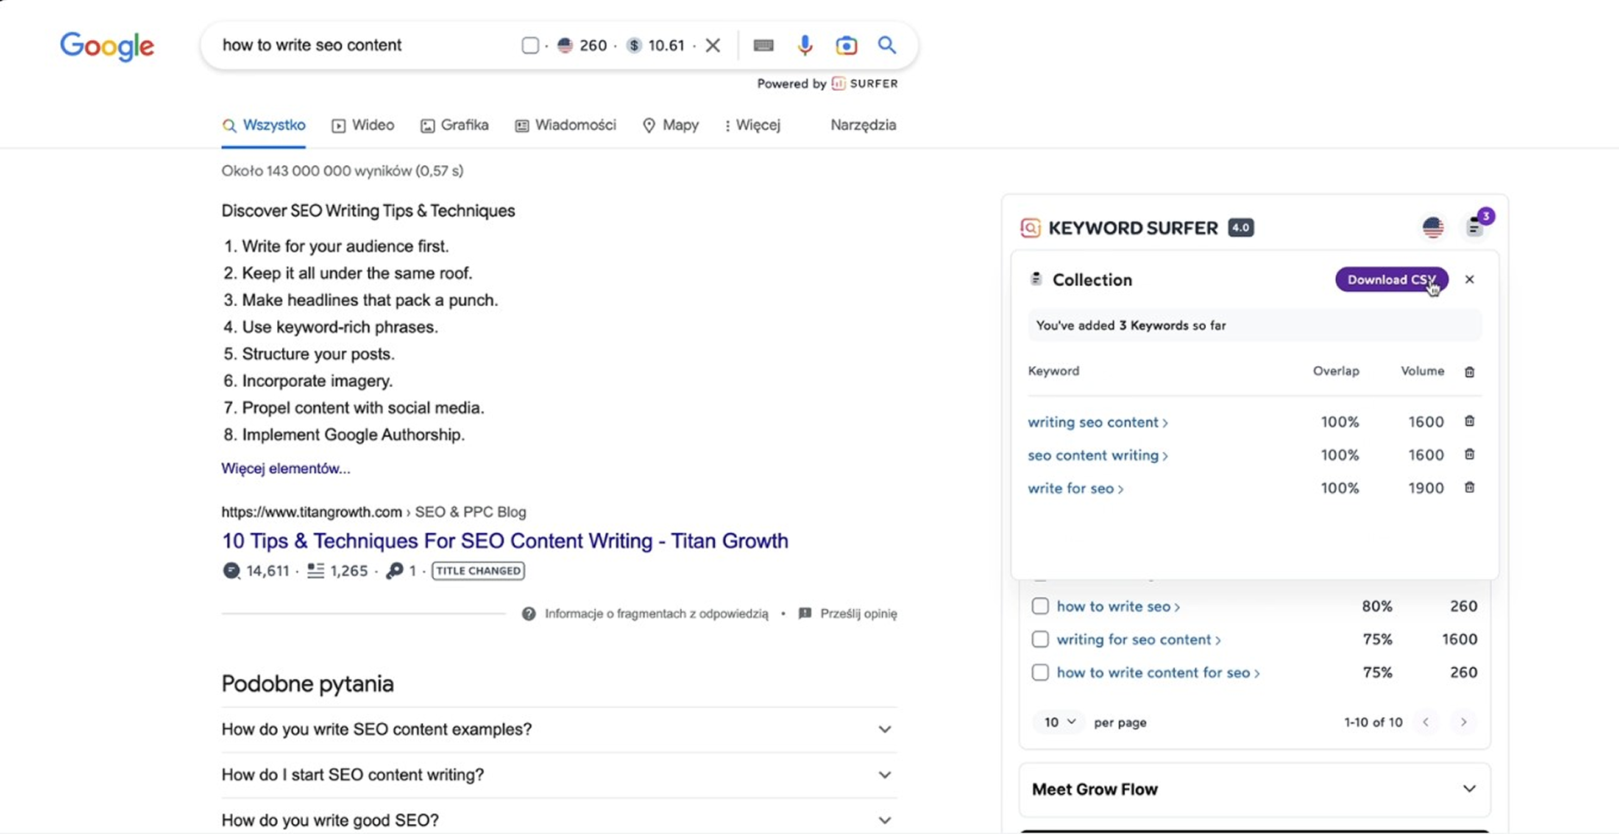This screenshot has width=1619, height=834.
Task: Switch to the Grafika tab
Action: point(455,125)
